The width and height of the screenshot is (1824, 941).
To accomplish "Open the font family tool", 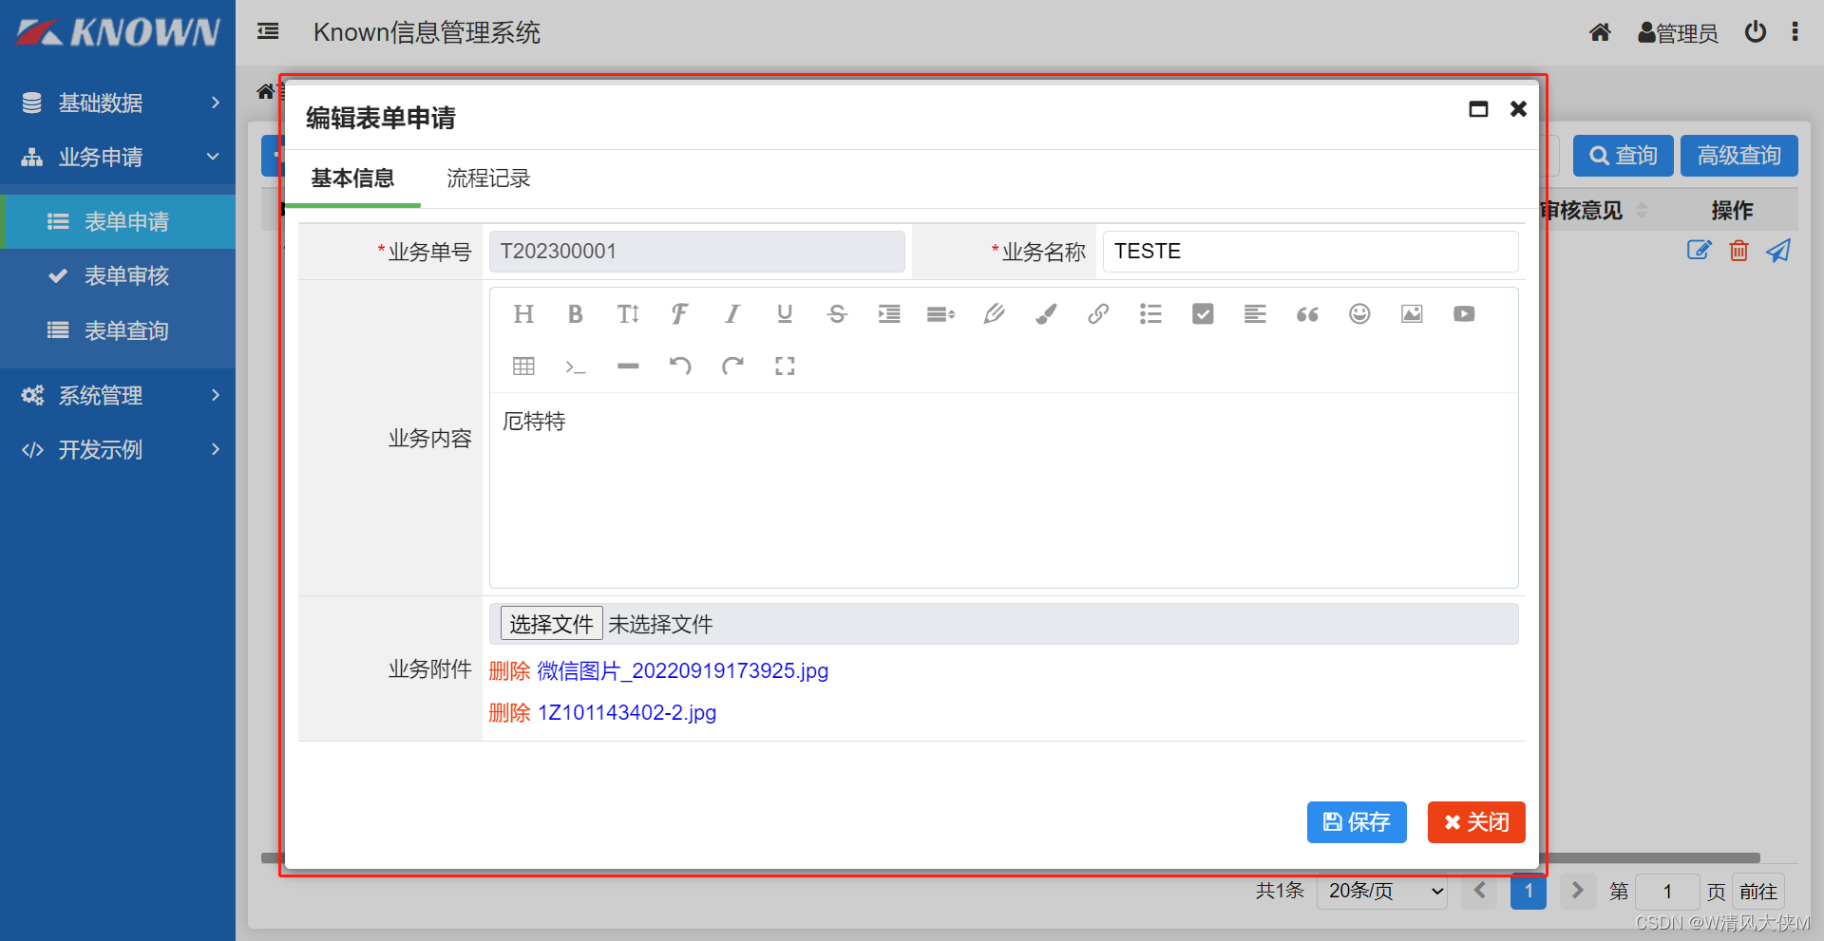I will coord(680,314).
